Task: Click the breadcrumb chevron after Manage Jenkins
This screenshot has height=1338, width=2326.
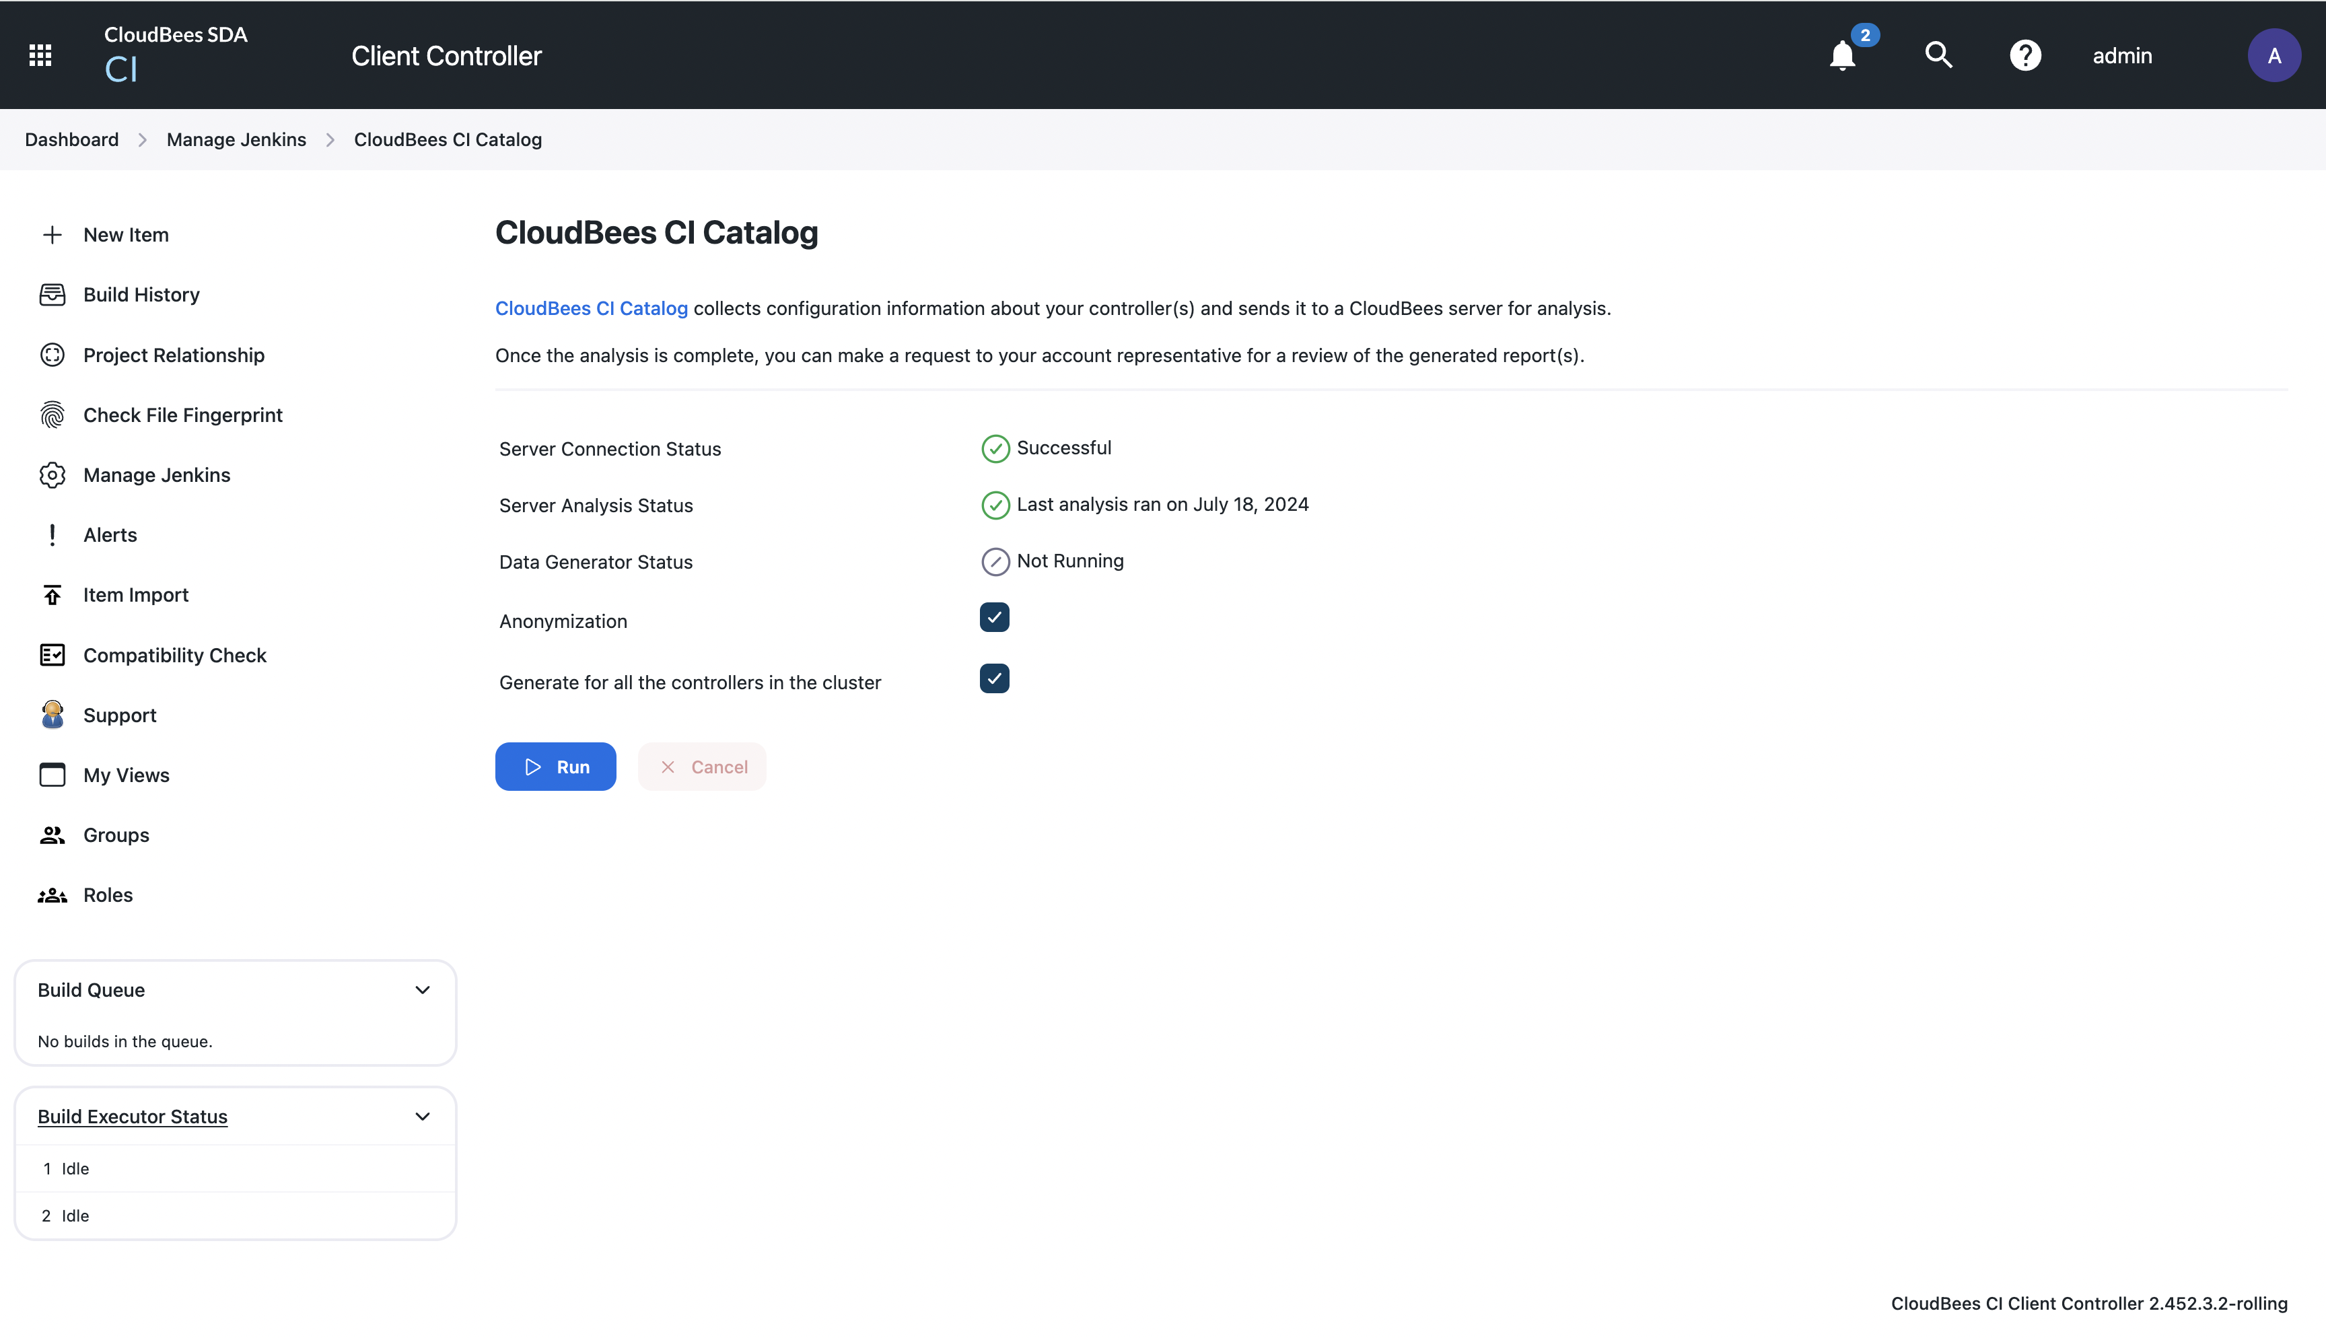Action: pos(330,140)
